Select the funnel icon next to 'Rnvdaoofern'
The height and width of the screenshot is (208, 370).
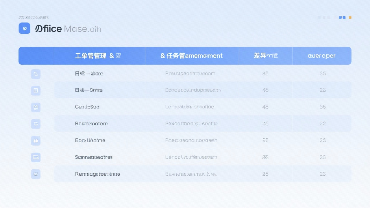tap(36, 124)
